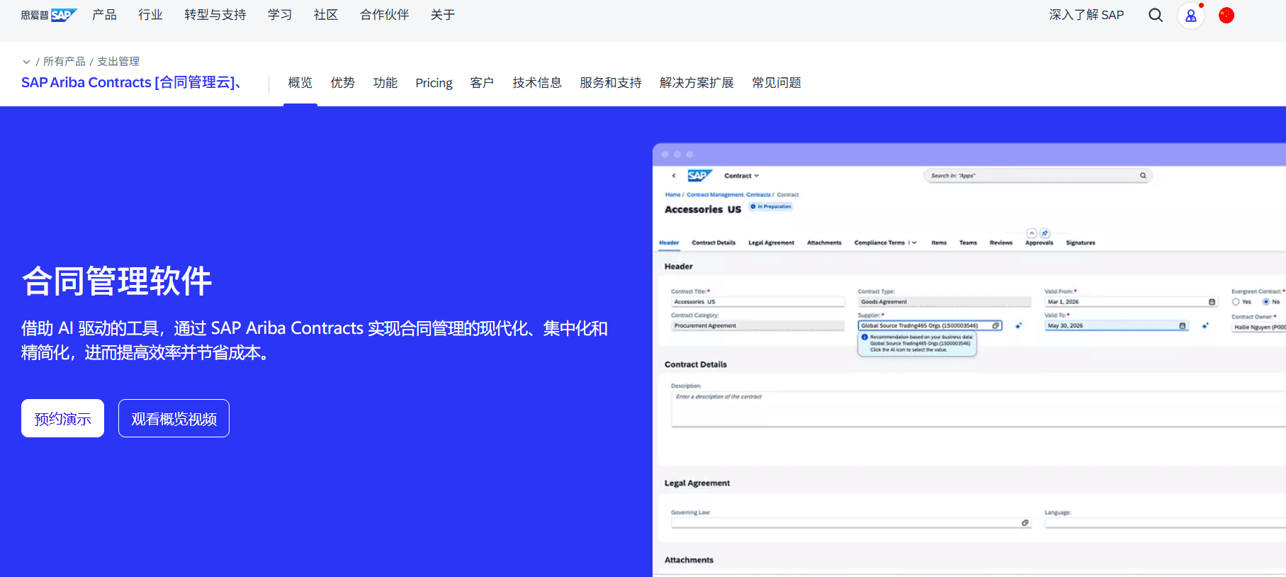Click the 预约演示 button
1286x577 pixels.
pos(62,418)
